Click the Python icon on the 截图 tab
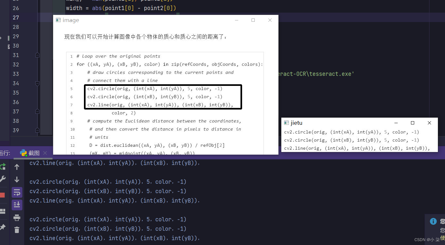 pos(23,153)
